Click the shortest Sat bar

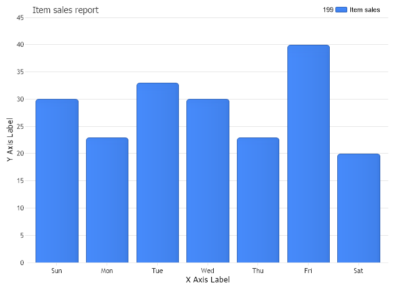[358, 208]
